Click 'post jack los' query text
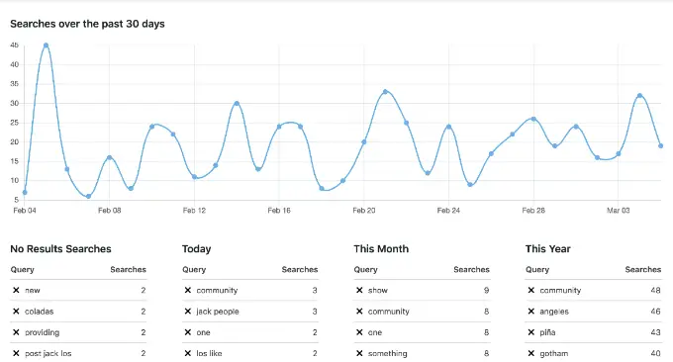 (x=48, y=353)
